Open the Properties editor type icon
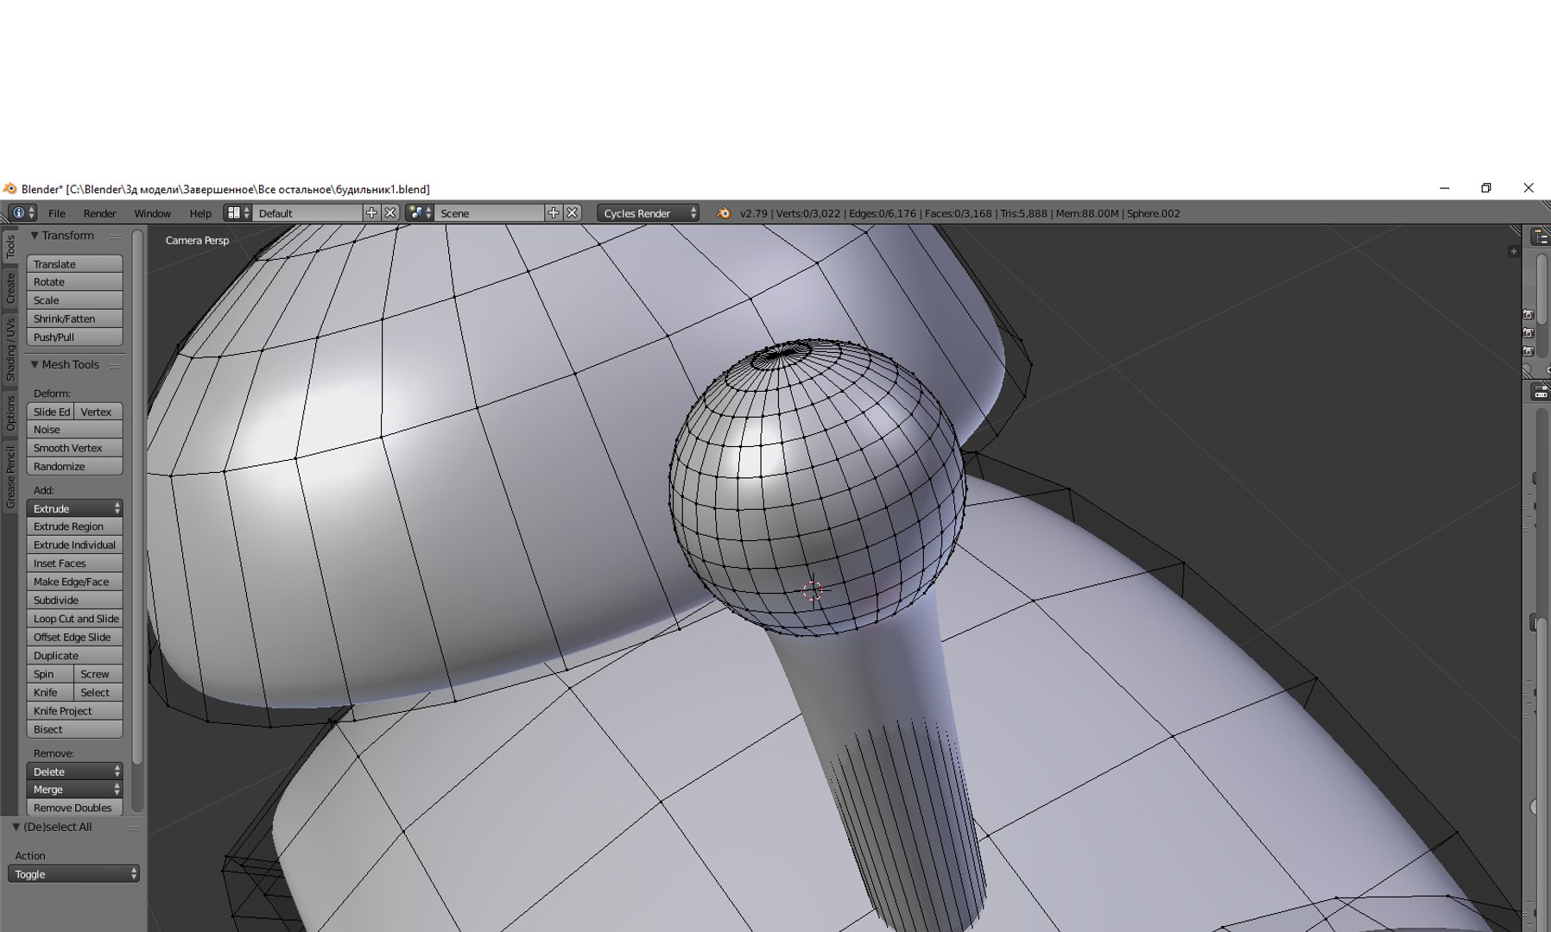Viewport: 1551px width, 932px height. (1541, 393)
